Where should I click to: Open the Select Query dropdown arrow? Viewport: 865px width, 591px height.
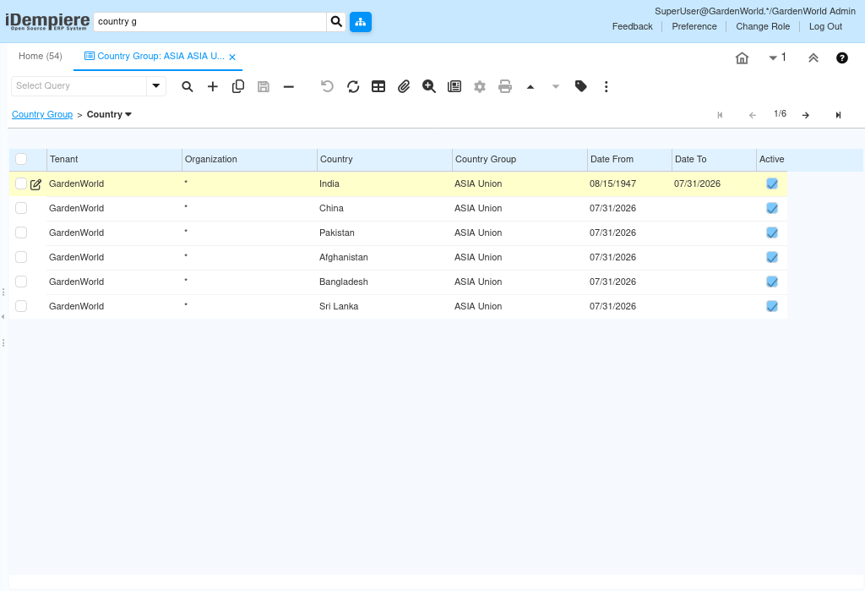(156, 85)
